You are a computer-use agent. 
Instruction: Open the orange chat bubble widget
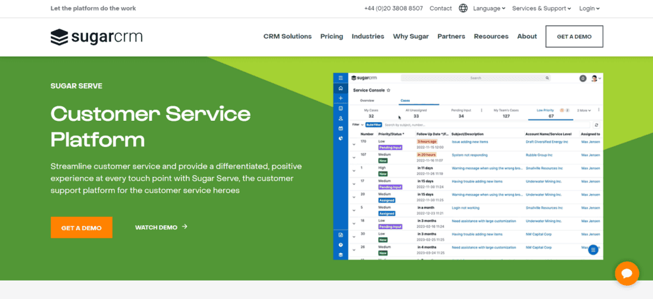pyautogui.click(x=627, y=274)
